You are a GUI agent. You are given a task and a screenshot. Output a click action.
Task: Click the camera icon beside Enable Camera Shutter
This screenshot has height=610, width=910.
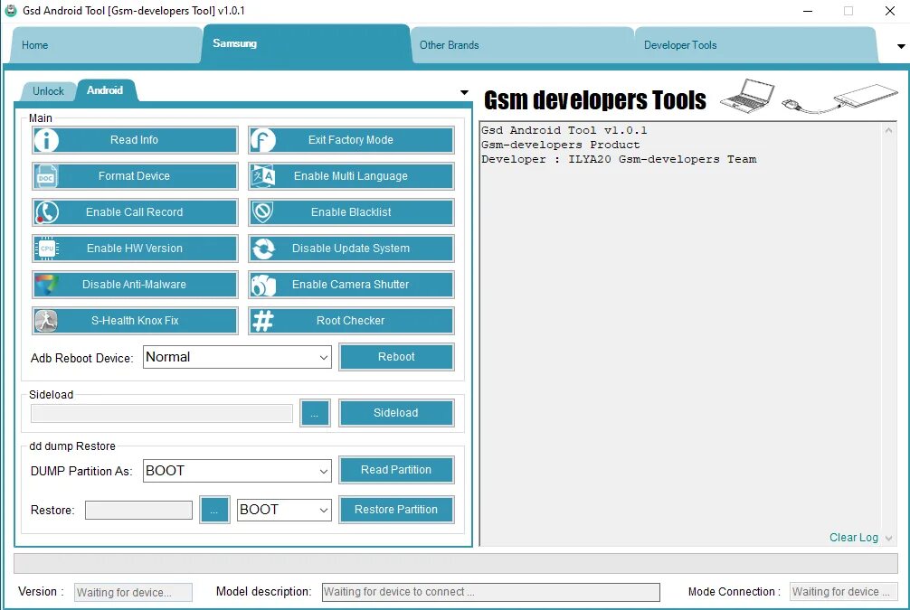263,285
